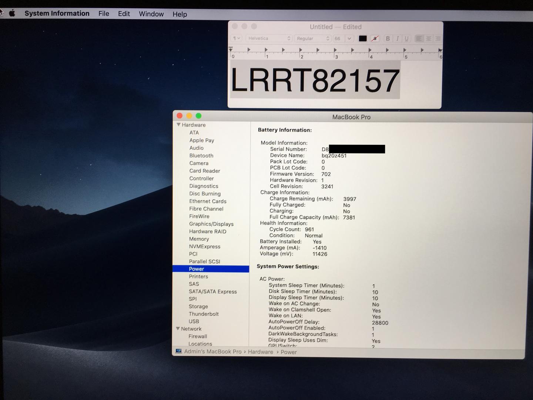Select Diagnostics in the sidebar
The height and width of the screenshot is (400, 533).
pos(204,186)
